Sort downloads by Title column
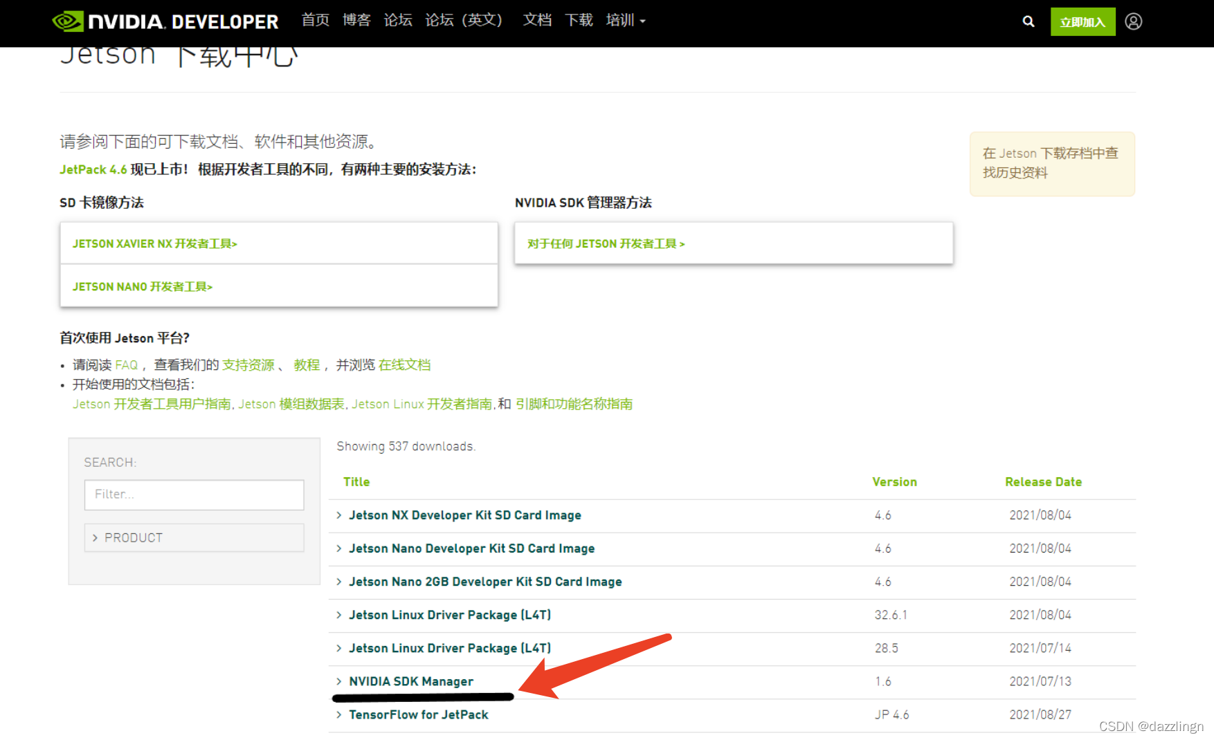The image size is (1214, 740). (356, 482)
